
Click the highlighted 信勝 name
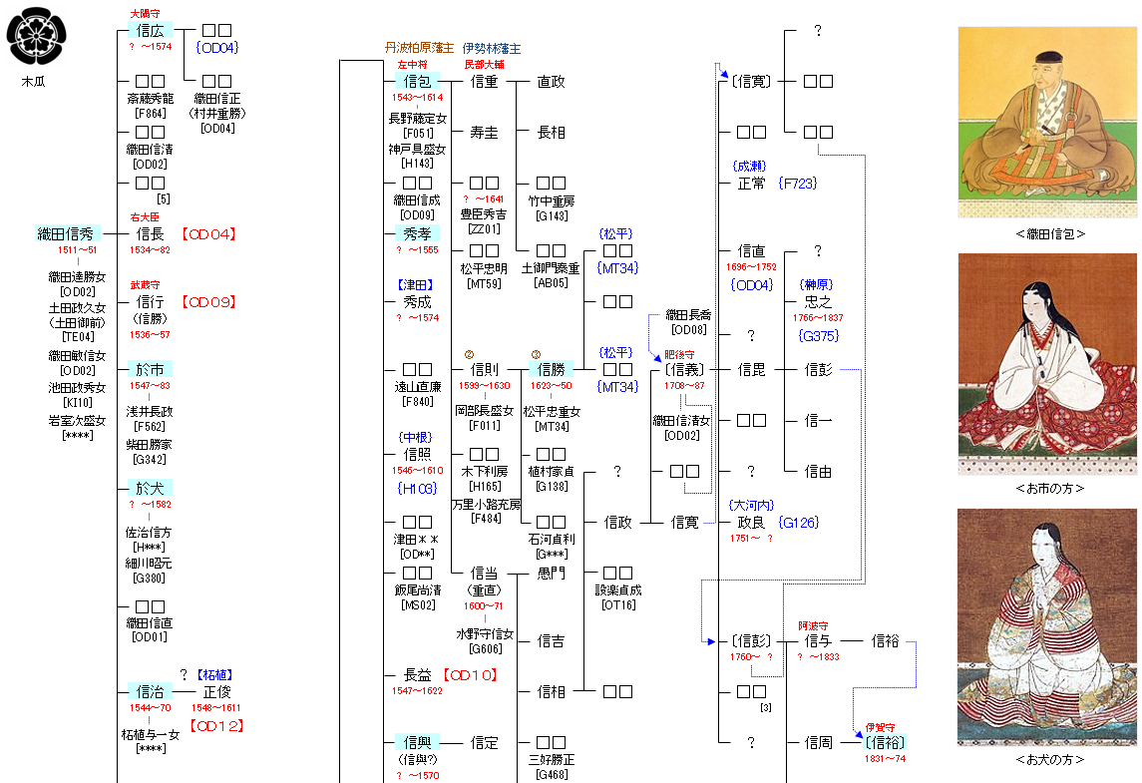coord(551,369)
